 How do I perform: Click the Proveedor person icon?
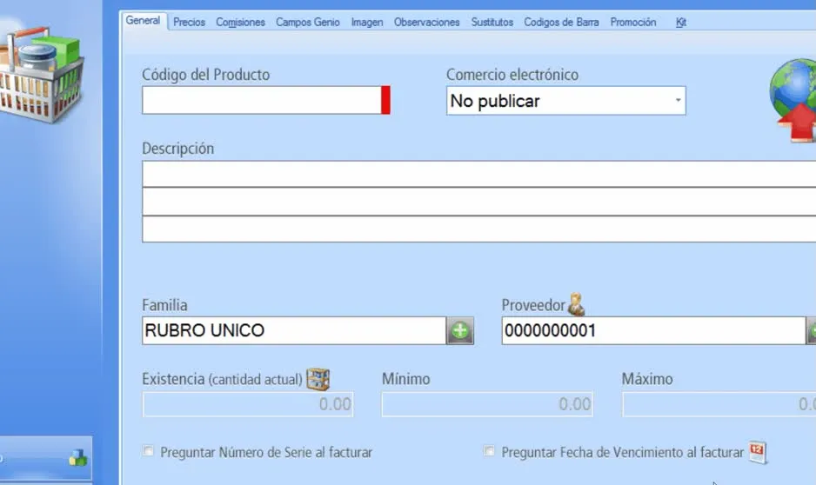click(576, 304)
